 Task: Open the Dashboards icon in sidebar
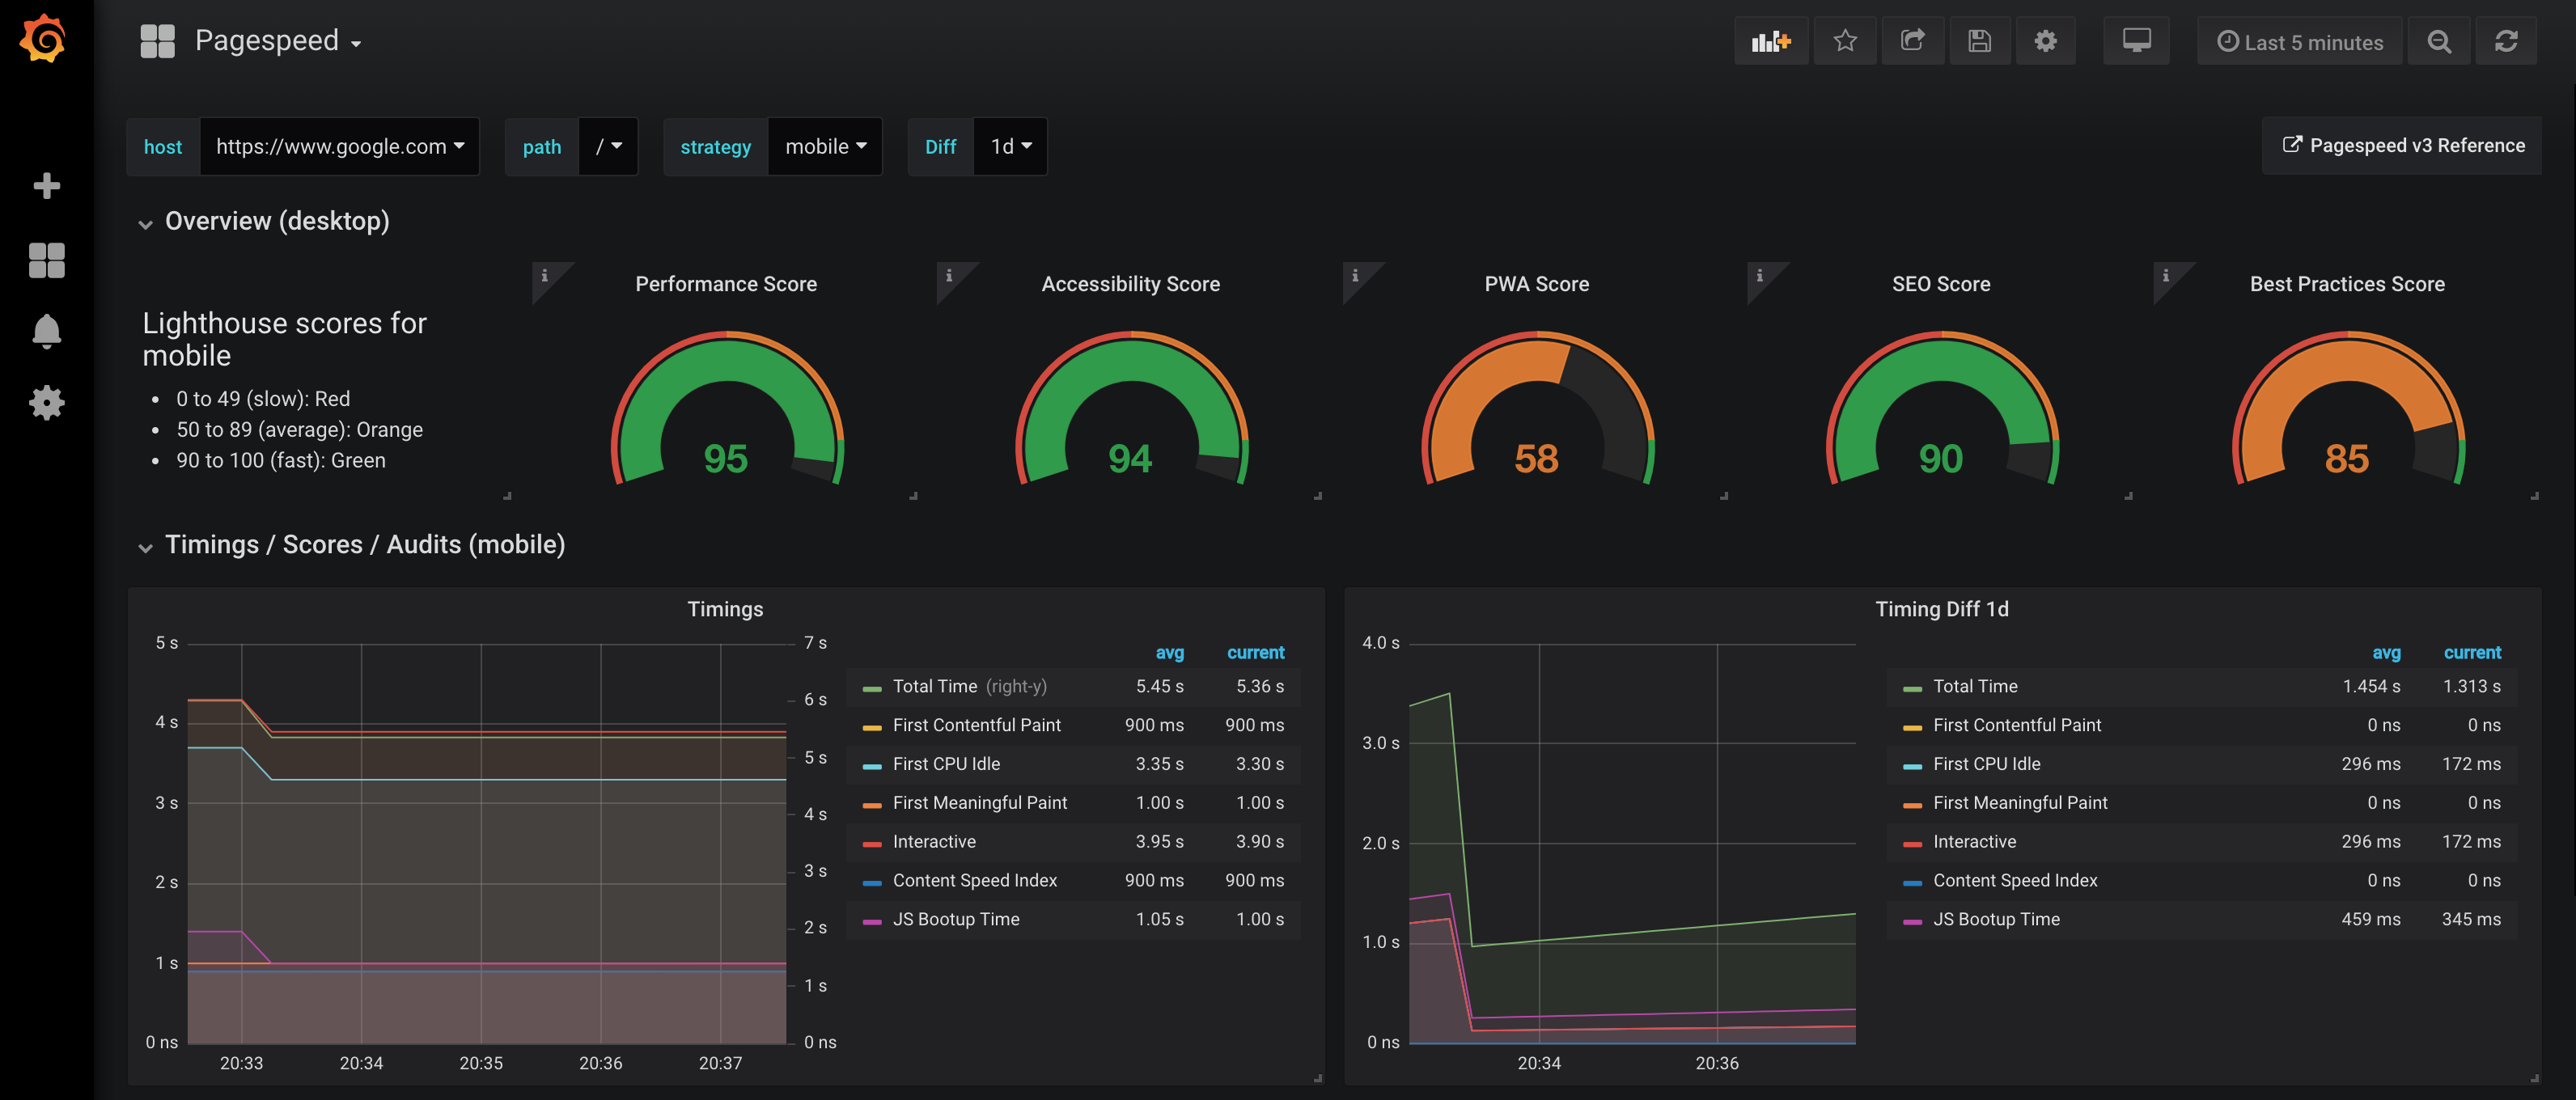coord(46,261)
